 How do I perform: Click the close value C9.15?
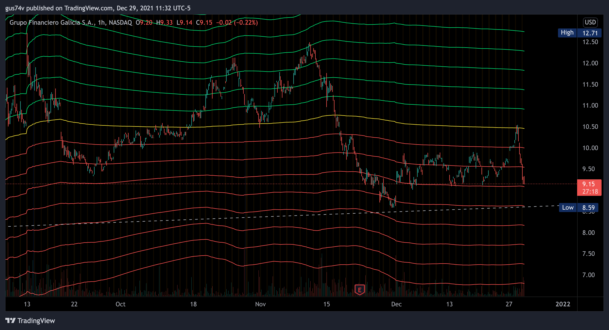point(204,23)
